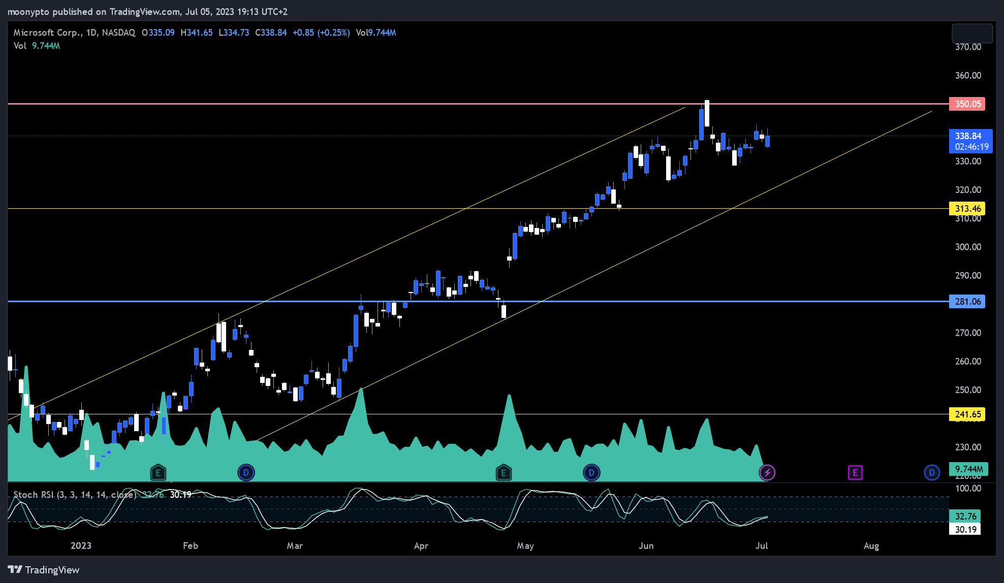Click the 260.00 price axis label

tap(968, 362)
